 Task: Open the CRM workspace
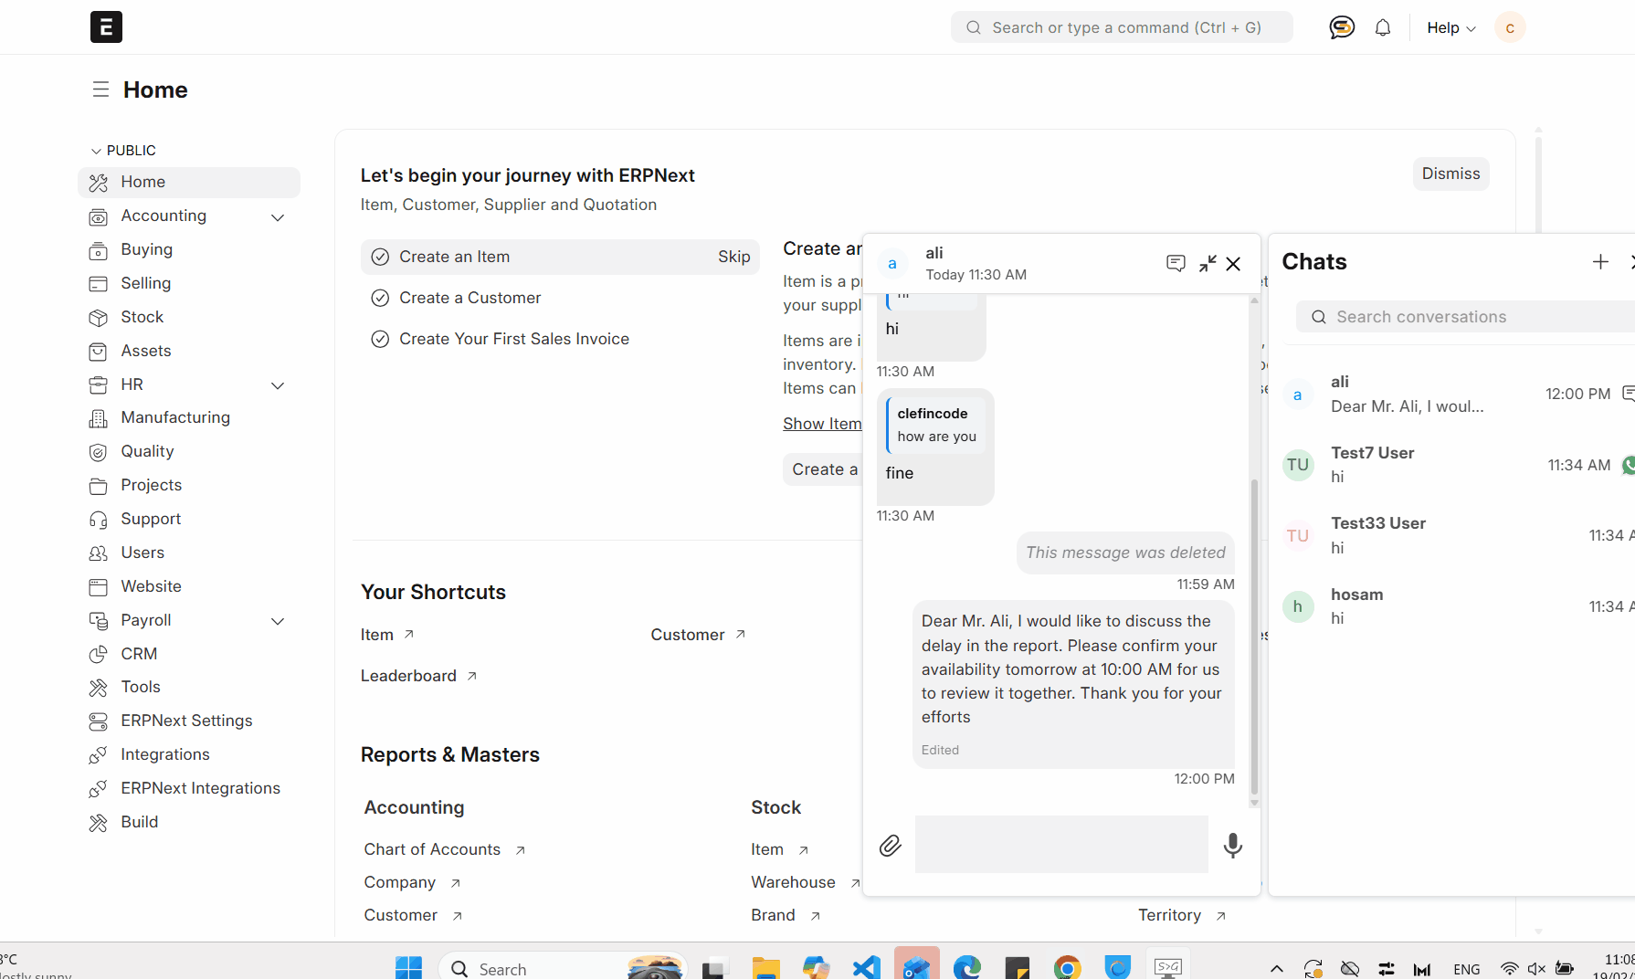[137, 654]
